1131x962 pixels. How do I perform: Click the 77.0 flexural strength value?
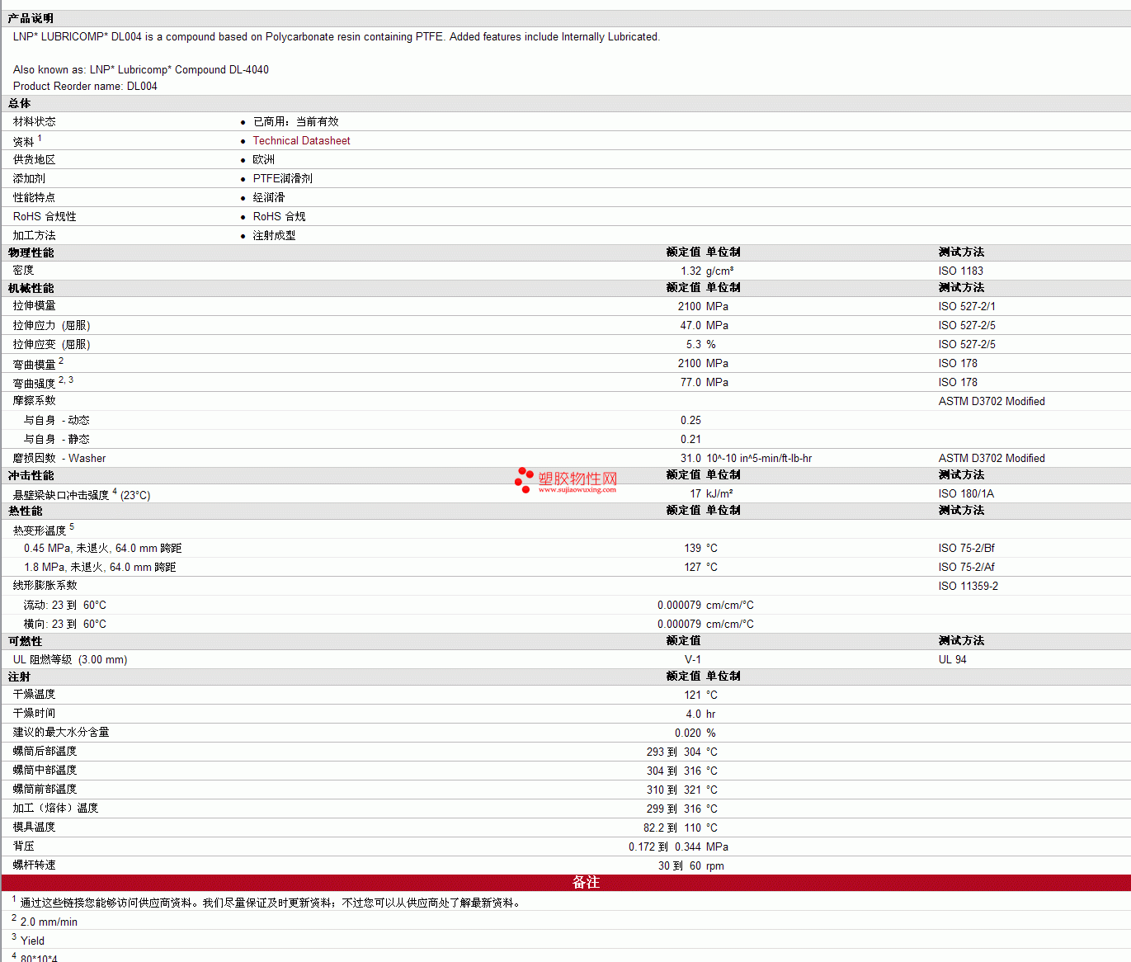pos(690,383)
